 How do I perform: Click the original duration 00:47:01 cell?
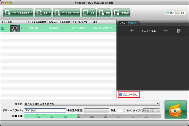click(33, 28)
